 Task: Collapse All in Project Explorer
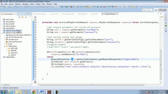pos(19,17)
